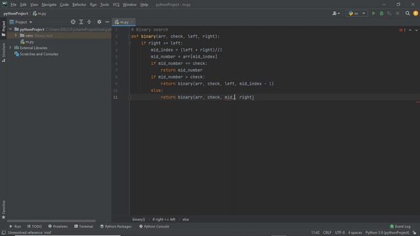420x236 pixels.
Task: Open the Event Log
Action: point(400,226)
